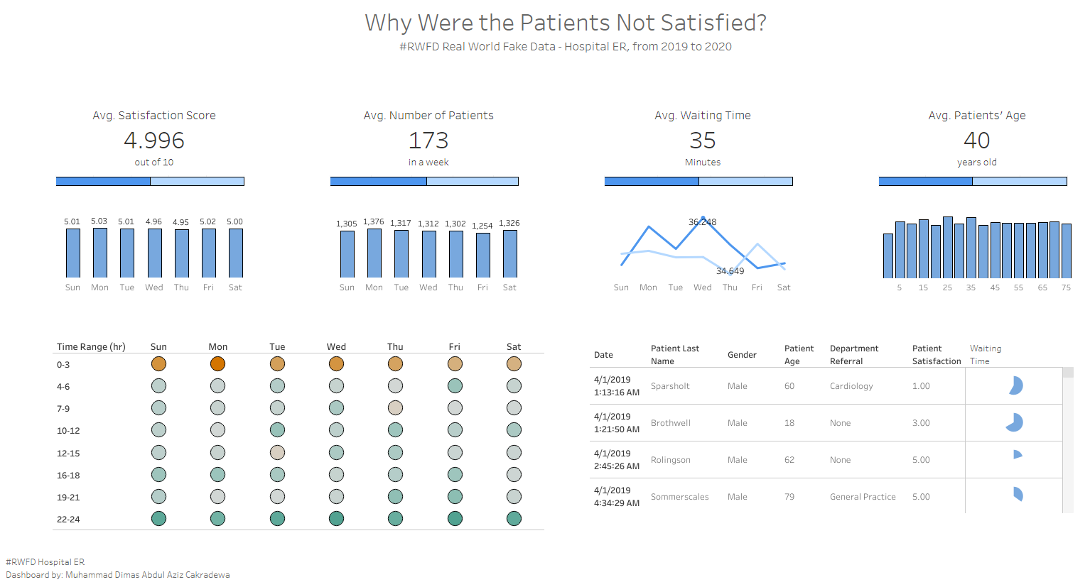Click the Avg. Waiting Time progress bar
This screenshot has width=1090, height=587.
coord(698,182)
